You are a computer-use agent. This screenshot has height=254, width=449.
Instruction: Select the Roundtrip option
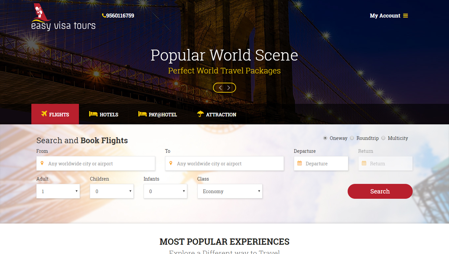tap(352, 138)
